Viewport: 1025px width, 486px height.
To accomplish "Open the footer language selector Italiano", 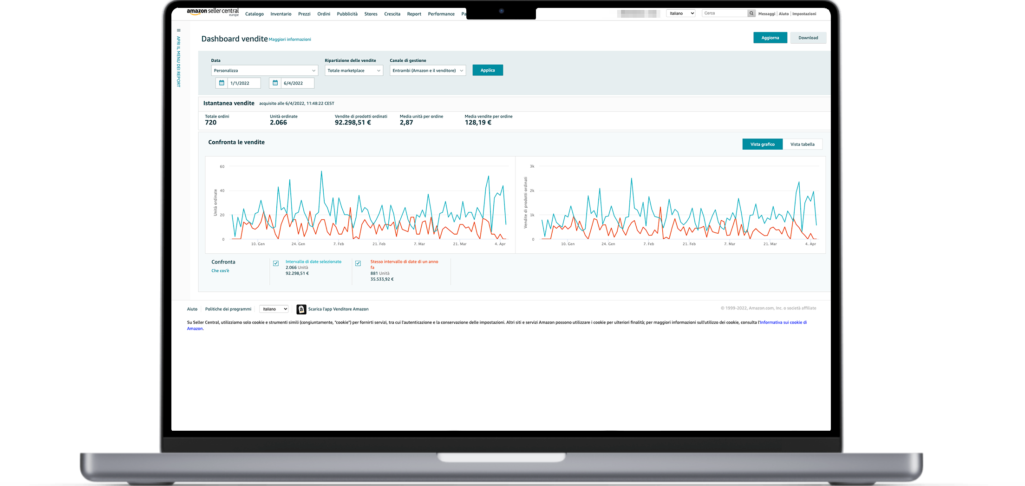I will click(x=274, y=309).
